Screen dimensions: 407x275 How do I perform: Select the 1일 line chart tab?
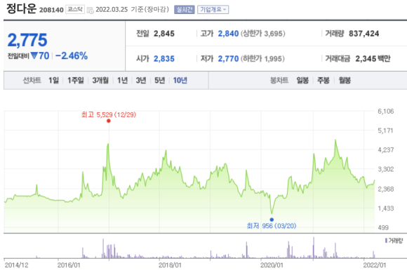pos(54,81)
